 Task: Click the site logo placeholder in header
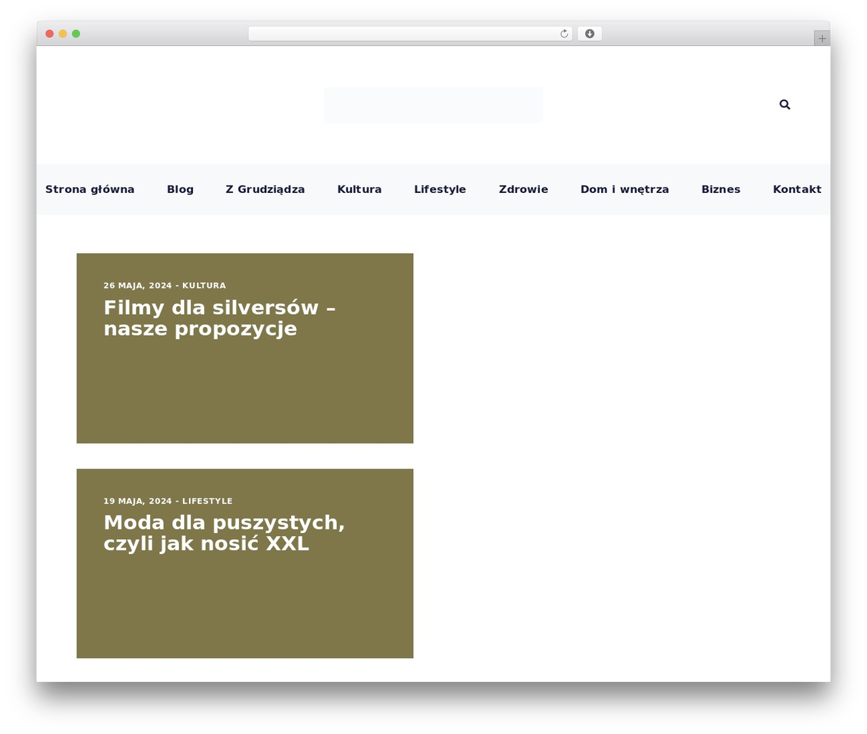pyautogui.click(x=433, y=105)
